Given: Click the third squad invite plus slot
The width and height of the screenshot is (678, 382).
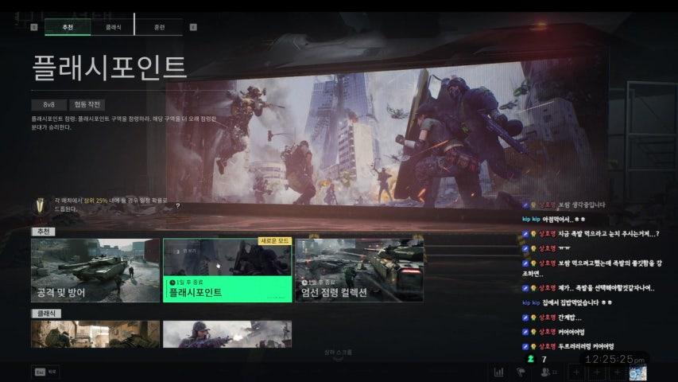Looking at the screenshot, I should [618, 372].
